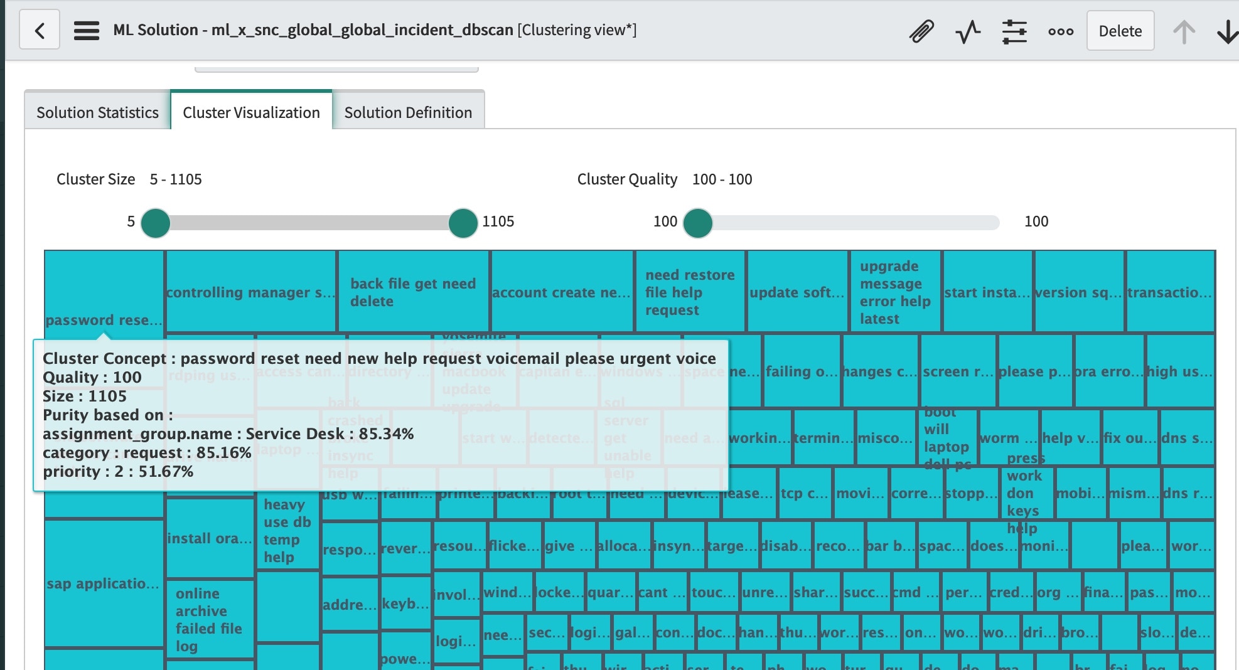The image size is (1239, 670).
Task: Click the Delete button
Action: 1120,31
